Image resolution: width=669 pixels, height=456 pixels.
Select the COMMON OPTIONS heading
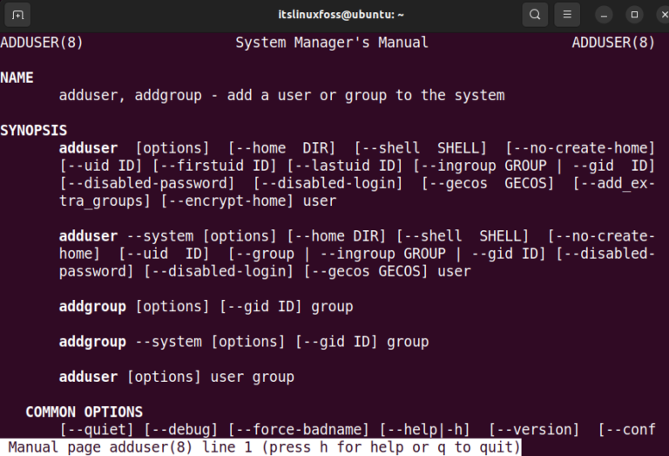click(84, 412)
